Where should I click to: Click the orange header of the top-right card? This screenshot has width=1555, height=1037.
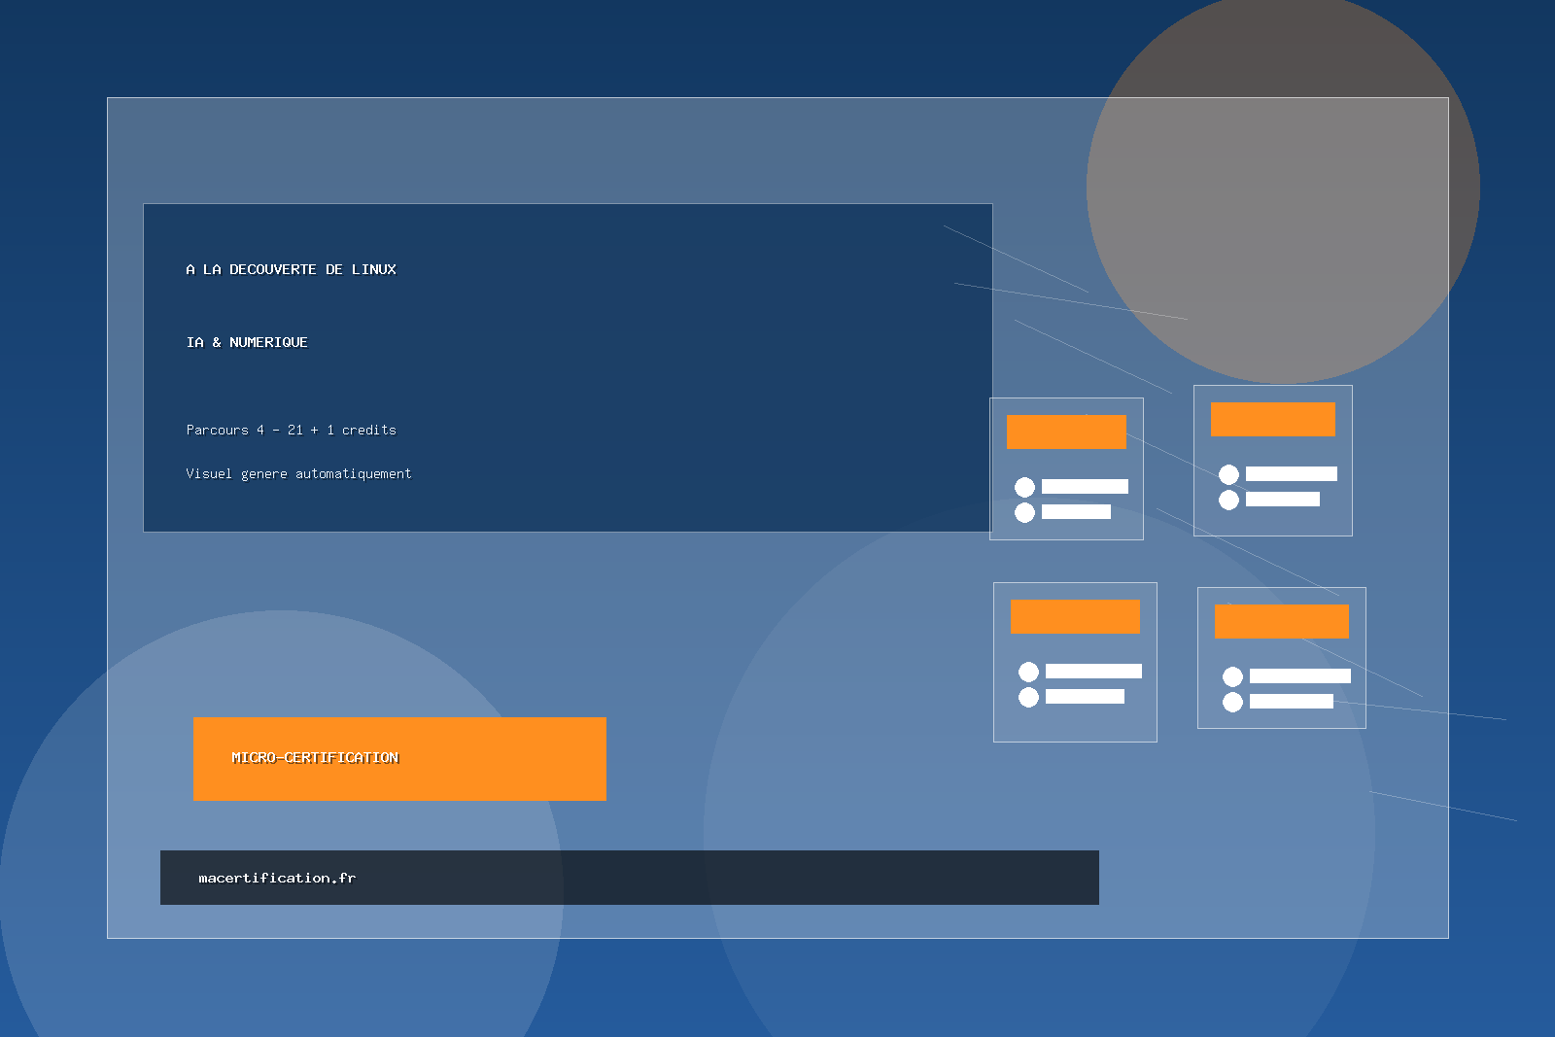(1272, 420)
